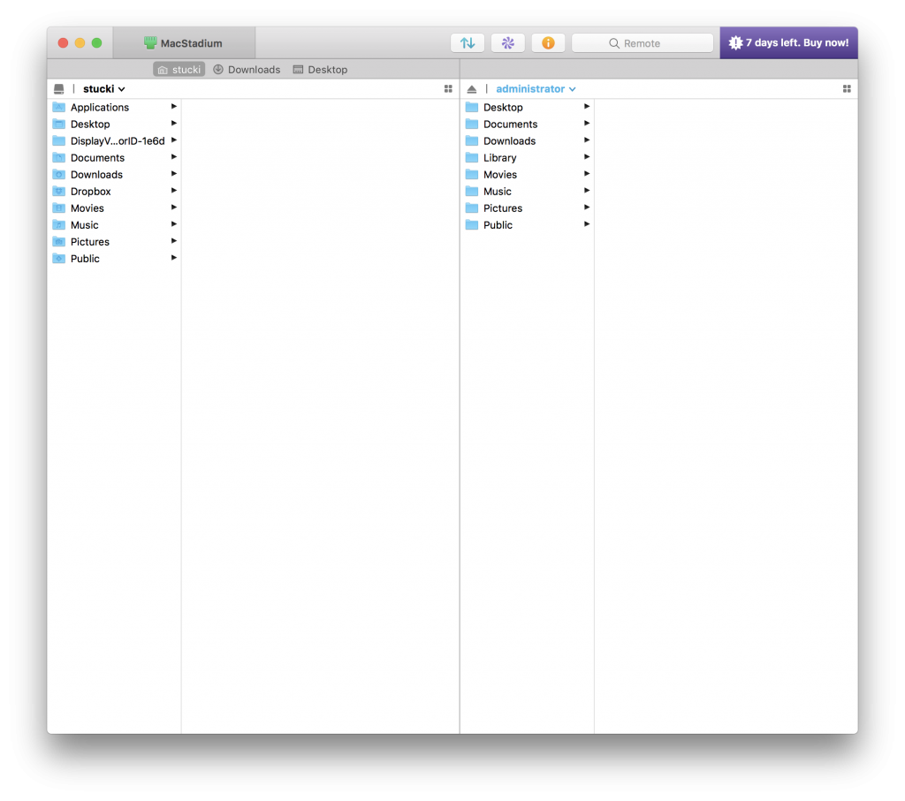Click the eject icon beside administrator
Viewport: 905px width, 801px height.
(472, 89)
